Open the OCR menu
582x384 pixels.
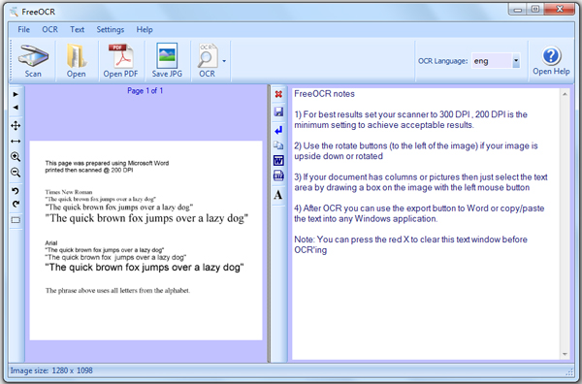(x=49, y=29)
